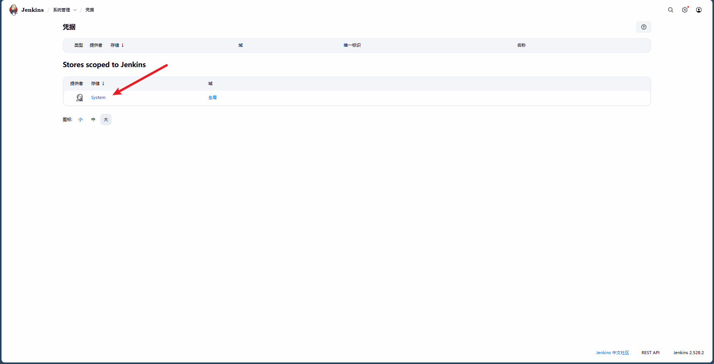The image size is (714, 364).
Task: Click the help question mark button
Action: [644, 27]
